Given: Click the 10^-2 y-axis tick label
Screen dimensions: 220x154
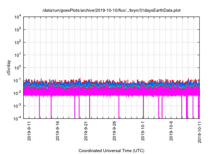Looking at the screenshot, I should [18, 93].
